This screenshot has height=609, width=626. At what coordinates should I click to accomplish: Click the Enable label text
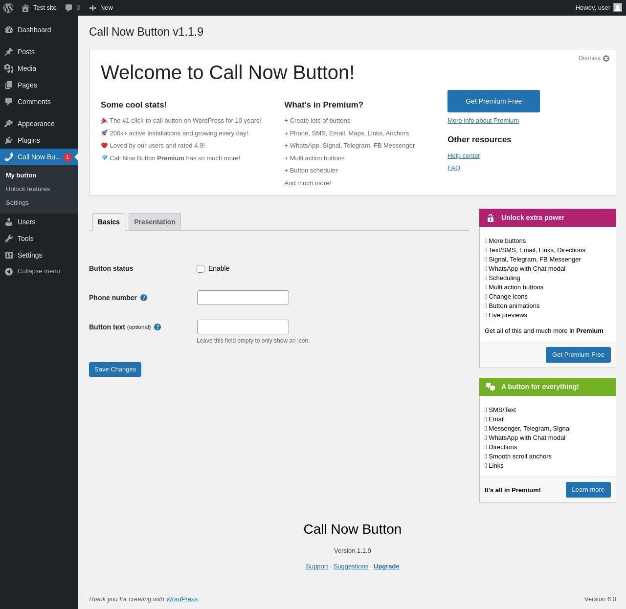(219, 269)
